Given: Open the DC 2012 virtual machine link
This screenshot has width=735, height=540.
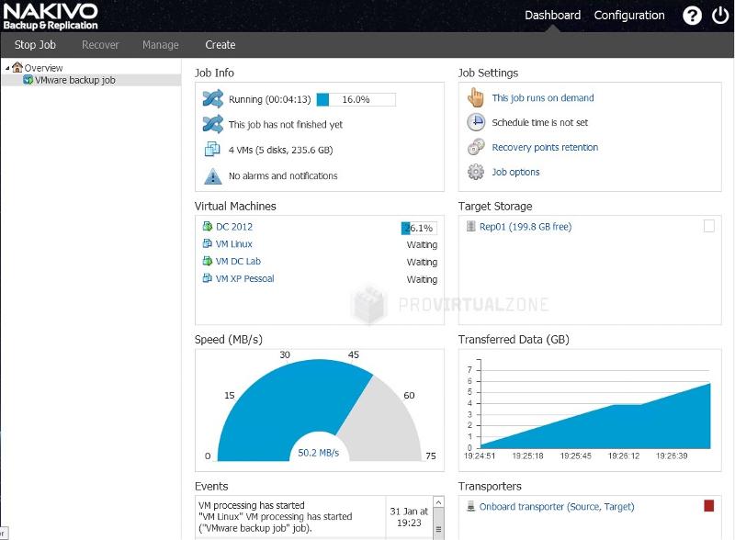Looking at the screenshot, I should pos(234,227).
